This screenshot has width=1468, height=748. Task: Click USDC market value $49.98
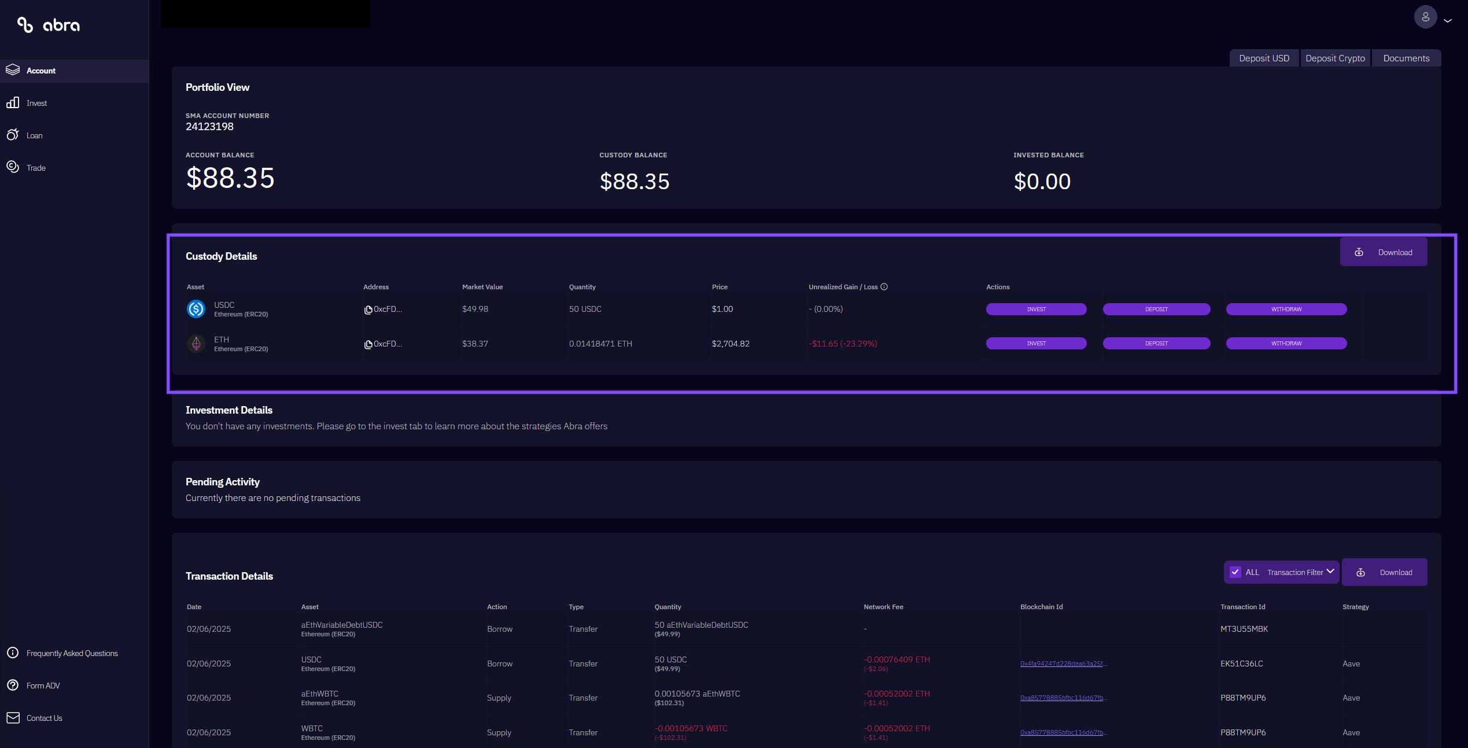click(475, 309)
